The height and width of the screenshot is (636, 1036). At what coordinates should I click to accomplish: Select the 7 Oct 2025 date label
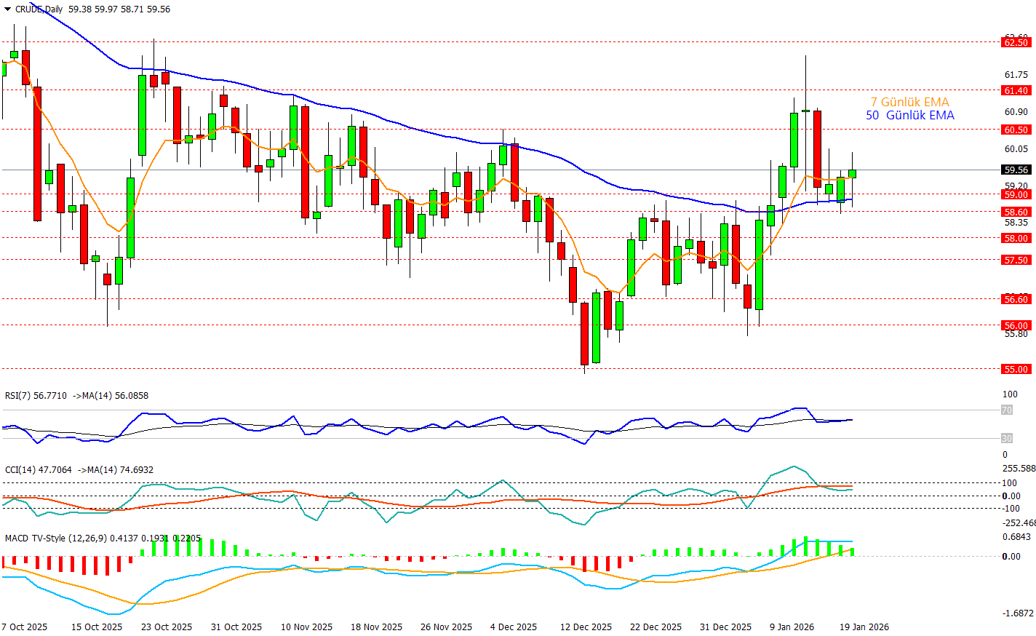tap(25, 627)
